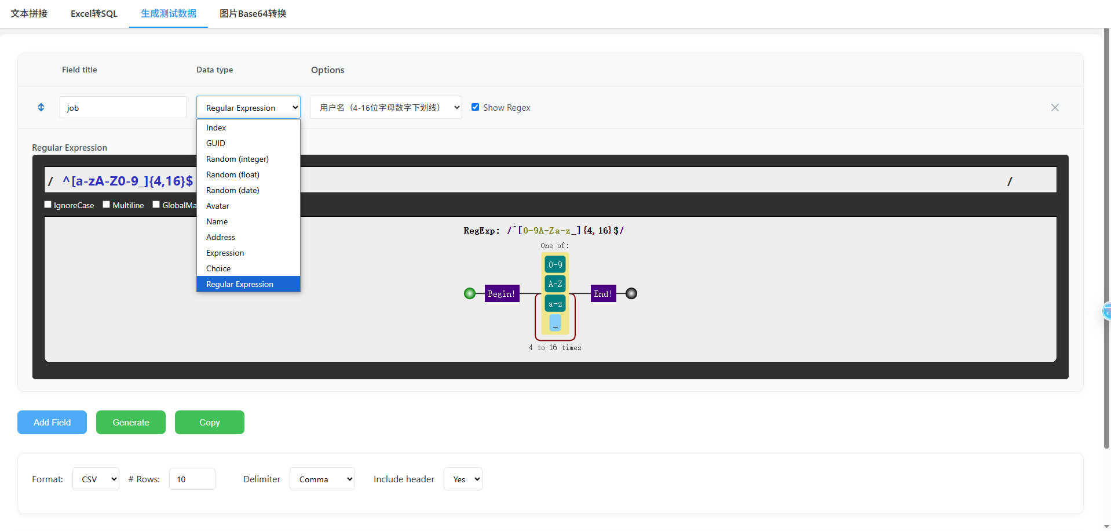This screenshot has width=1111, height=531.
Task: Open the Delimiter Comma dropdown
Action: 322,479
